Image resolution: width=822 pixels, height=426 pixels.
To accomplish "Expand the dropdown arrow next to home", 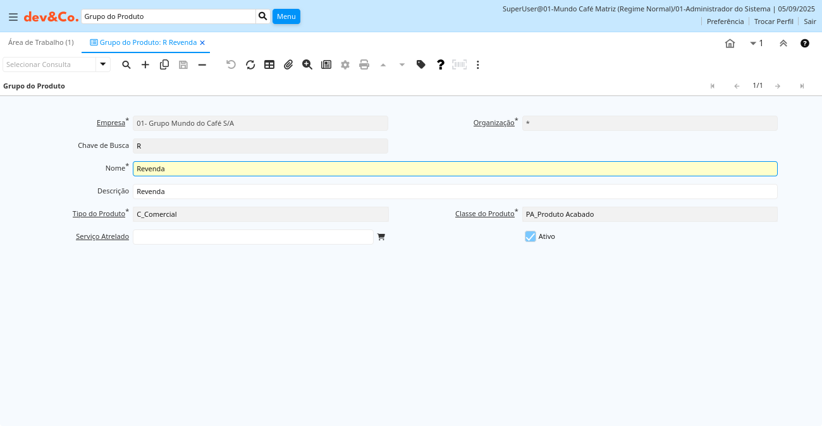I will tap(753, 43).
